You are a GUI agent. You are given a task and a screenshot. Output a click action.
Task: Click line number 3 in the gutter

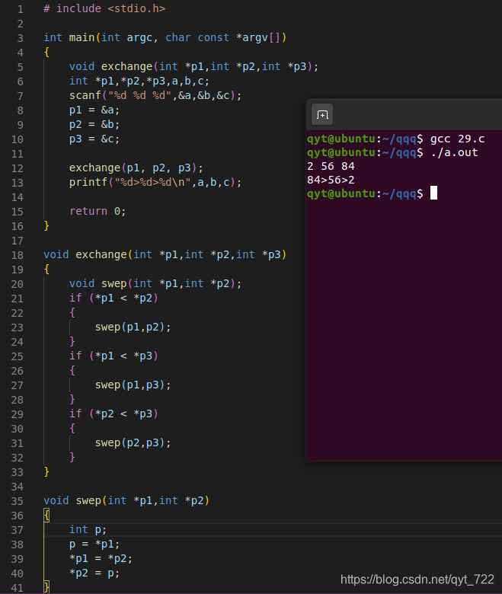(x=20, y=38)
